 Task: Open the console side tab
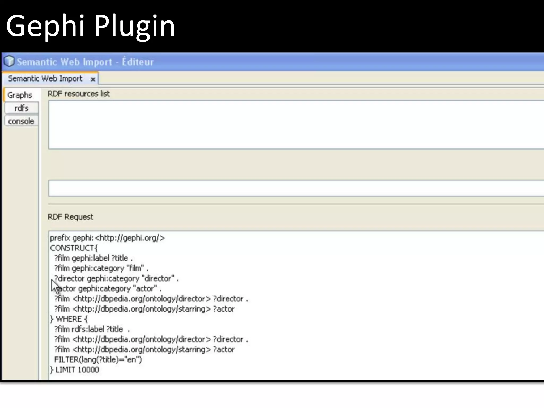[21, 121]
